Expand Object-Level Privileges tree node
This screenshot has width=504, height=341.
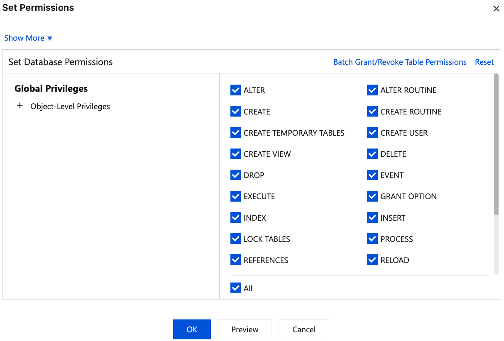pos(20,106)
